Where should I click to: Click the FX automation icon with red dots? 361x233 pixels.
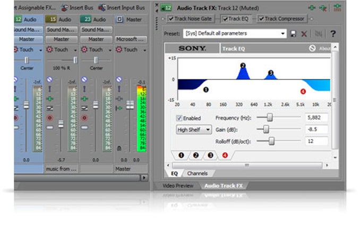click(337, 7)
